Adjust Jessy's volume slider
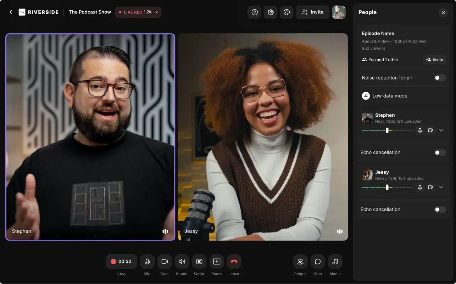The height and width of the screenshot is (284, 456). coord(387,187)
